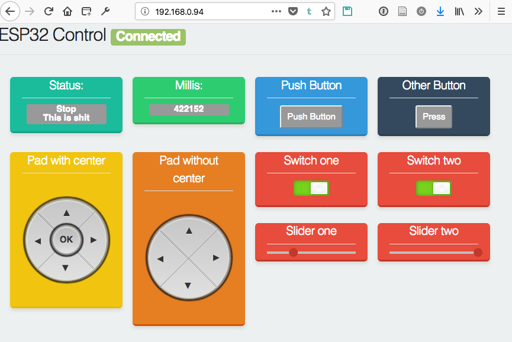The image size is (512, 342).
Task: Click the Press button under Other Button
Action: point(434,117)
